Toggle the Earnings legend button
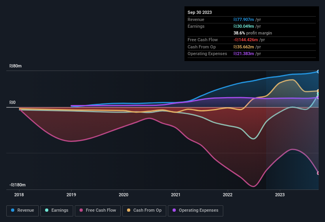325x222 pixels. tap(57, 211)
